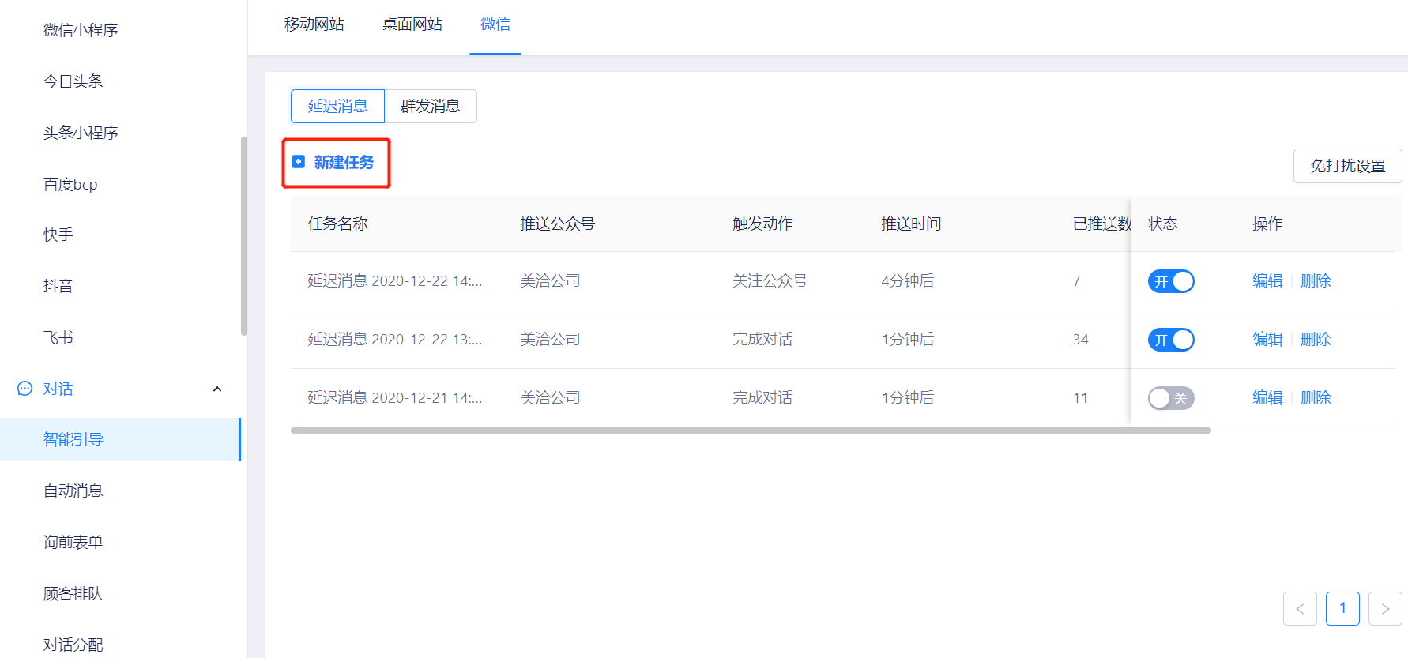
Task: Click the 对话 chat bubble icon
Action: point(24,389)
